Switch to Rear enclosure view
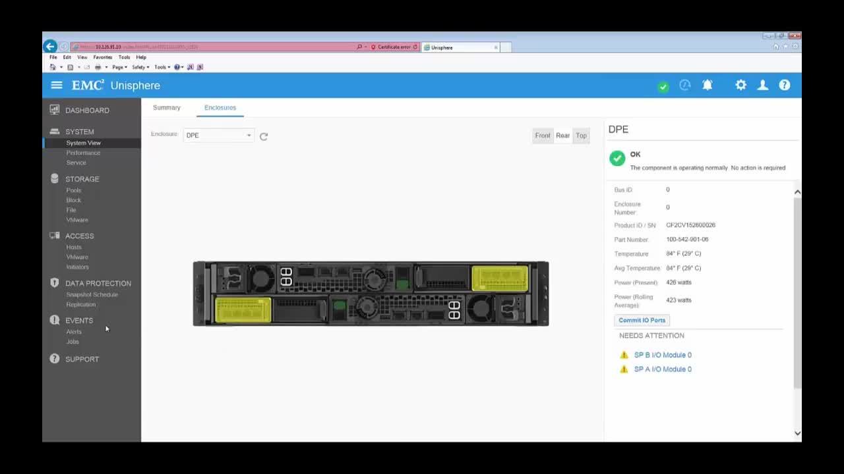Viewport: 844px width, 474px height. tap(562, 136)
